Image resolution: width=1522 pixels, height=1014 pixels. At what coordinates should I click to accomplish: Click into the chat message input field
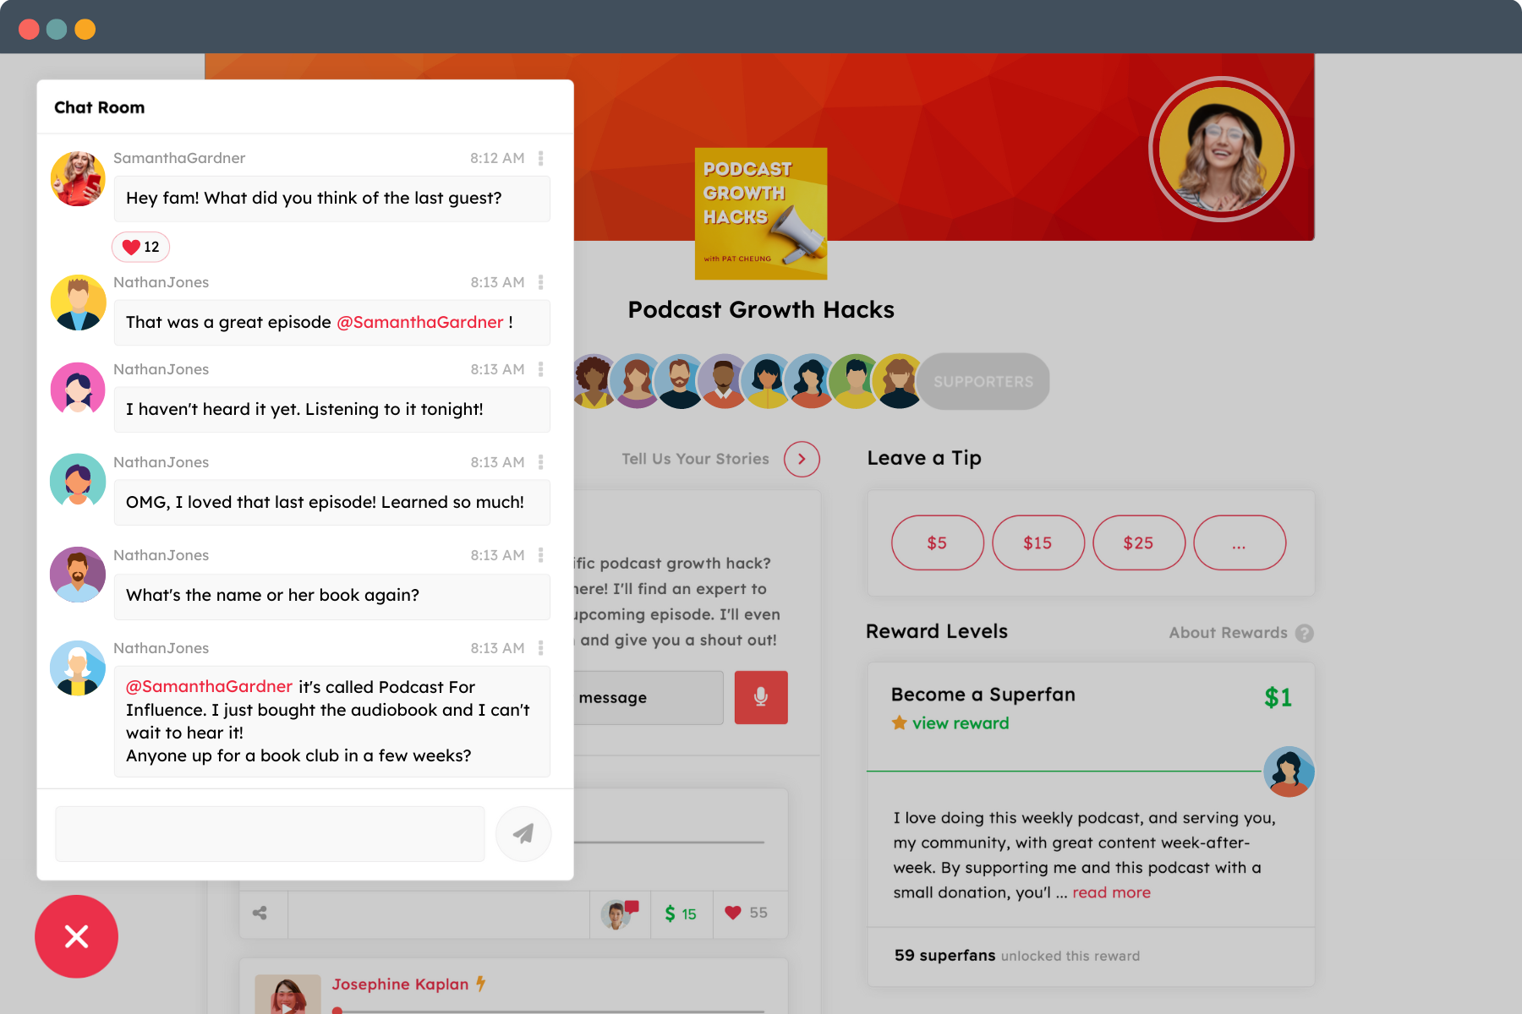270,834
